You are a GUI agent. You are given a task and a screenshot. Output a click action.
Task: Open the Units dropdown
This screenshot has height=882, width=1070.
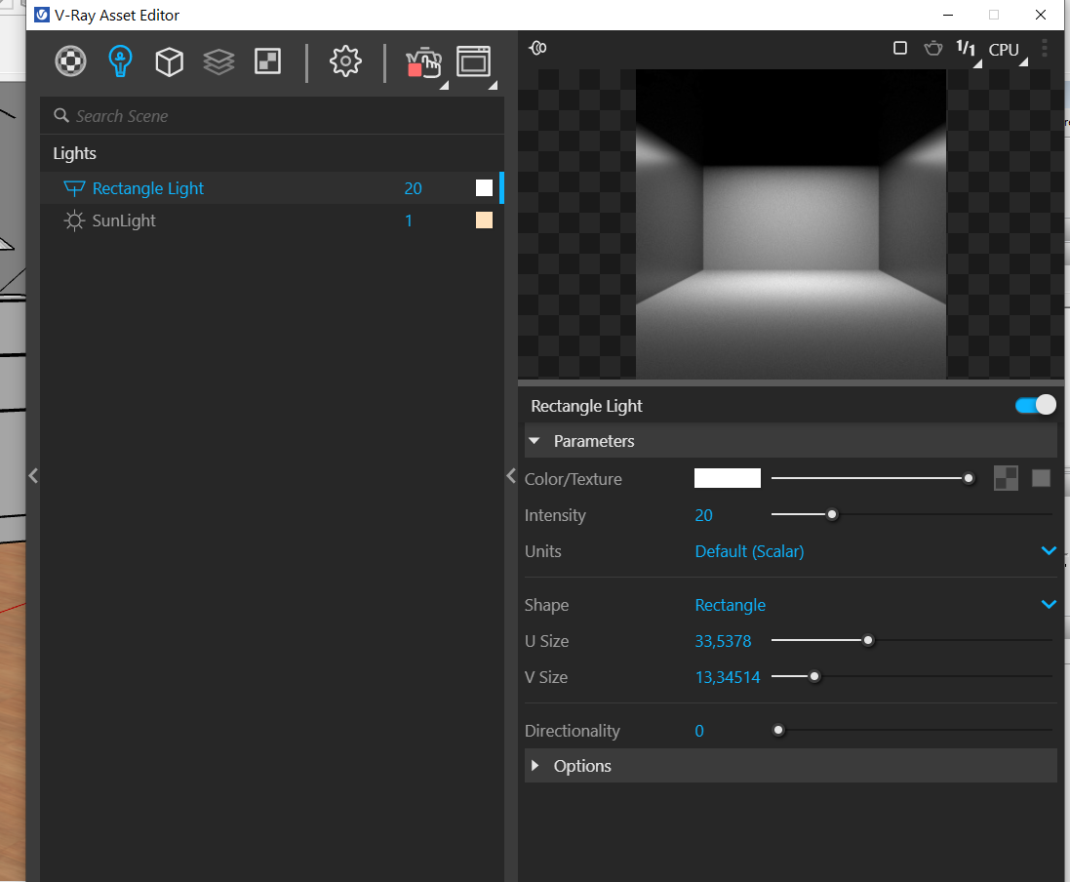(x=1049, y=551)
